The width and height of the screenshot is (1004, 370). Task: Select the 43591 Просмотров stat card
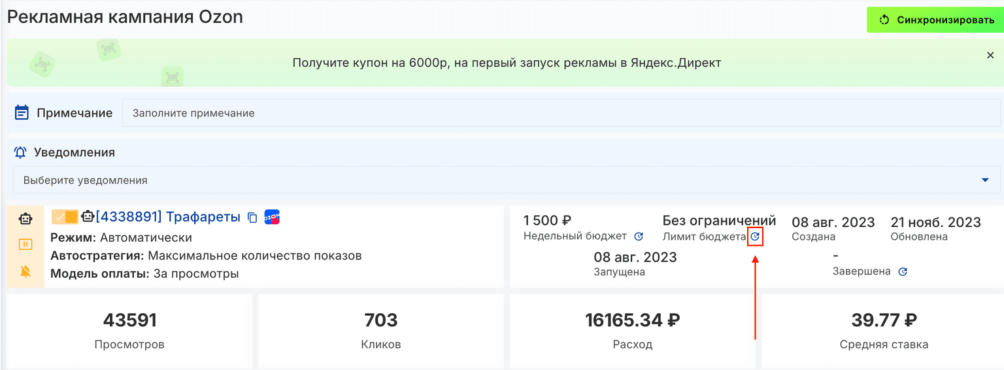pos(129,331)
